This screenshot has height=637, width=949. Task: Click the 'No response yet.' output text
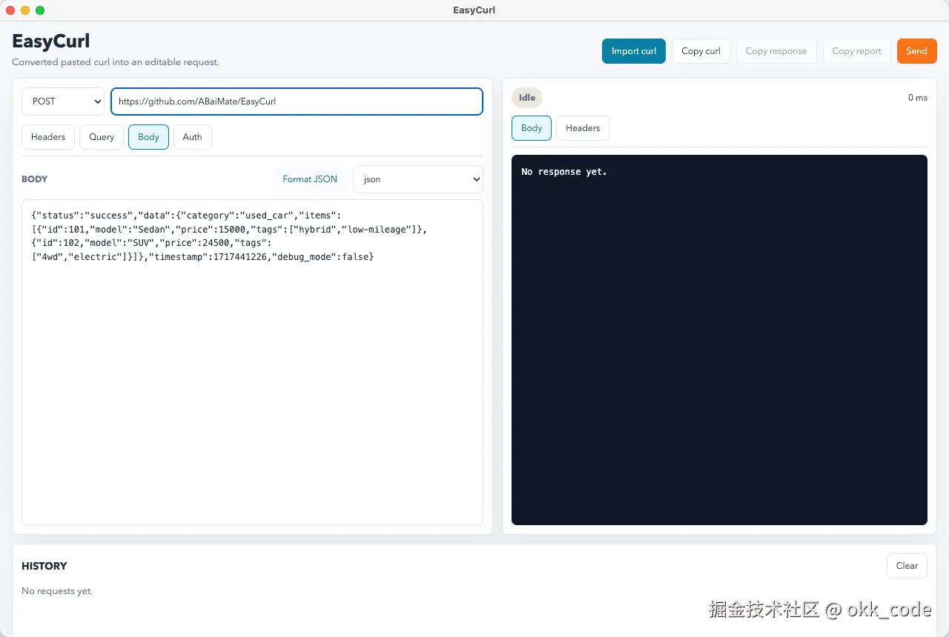tap(564, 172)
